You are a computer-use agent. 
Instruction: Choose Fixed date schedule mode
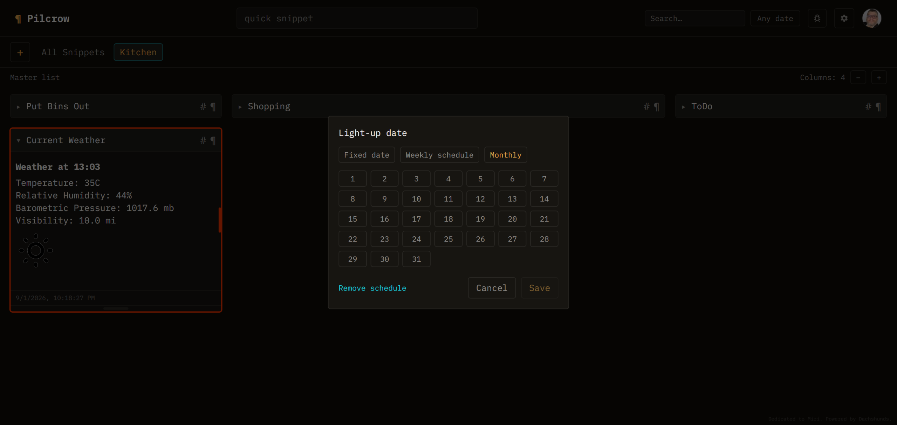tap(367, 155)
